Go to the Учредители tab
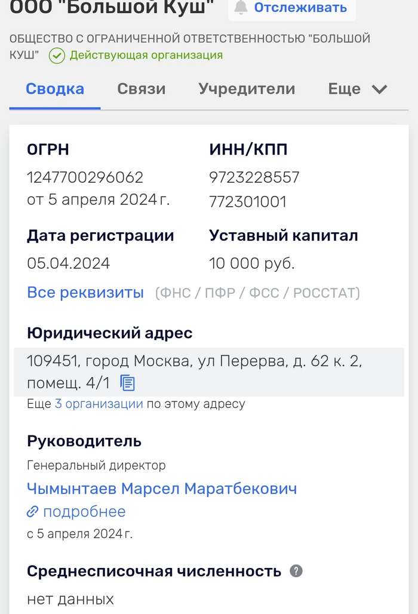418x614 pixels. click(x=247, y=89)
